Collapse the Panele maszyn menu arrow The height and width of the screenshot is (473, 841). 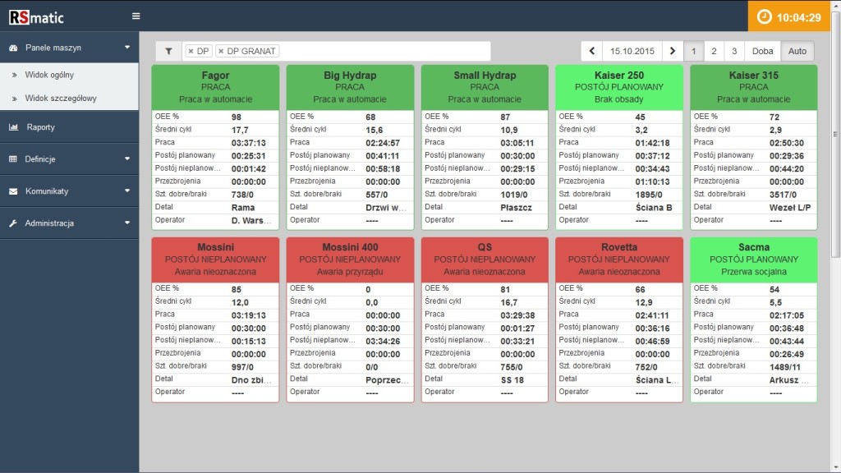127,47
